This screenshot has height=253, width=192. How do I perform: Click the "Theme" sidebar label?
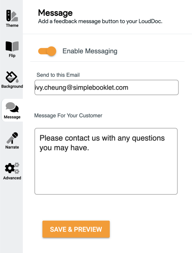(12, 26)
